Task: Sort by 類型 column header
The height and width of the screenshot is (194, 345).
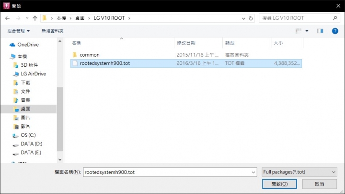Action: click(230, 43)
